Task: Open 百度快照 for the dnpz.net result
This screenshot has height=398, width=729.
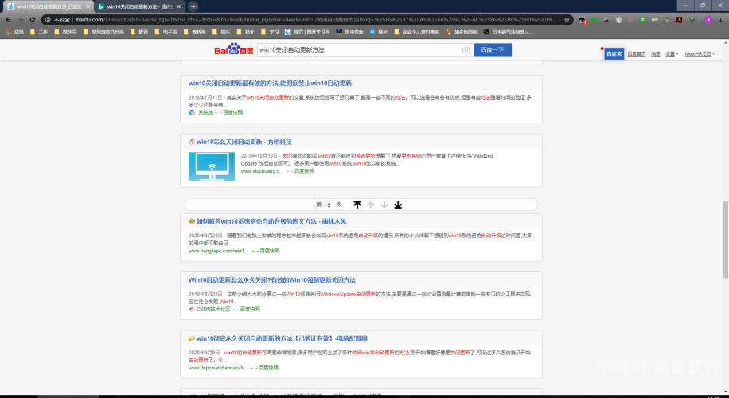Action: point(269,368)
